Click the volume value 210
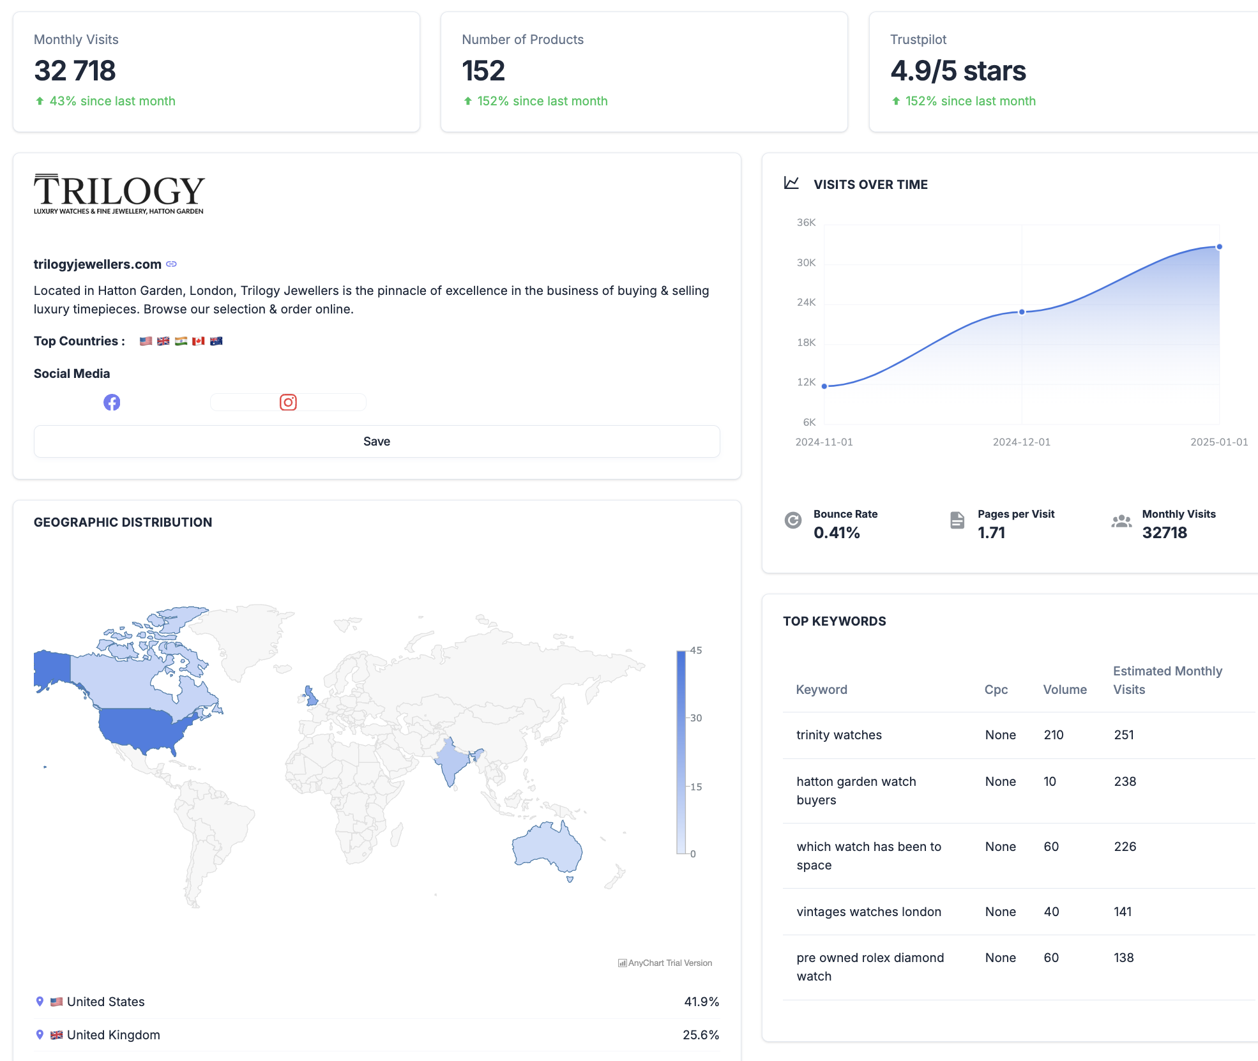This screenshot has height=1061, width=1258. 1054,735
